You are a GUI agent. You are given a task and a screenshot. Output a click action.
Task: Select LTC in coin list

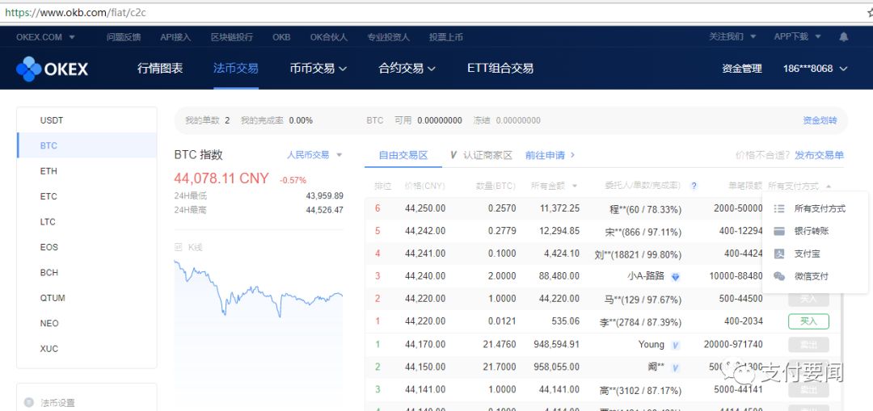pos(86,222)
